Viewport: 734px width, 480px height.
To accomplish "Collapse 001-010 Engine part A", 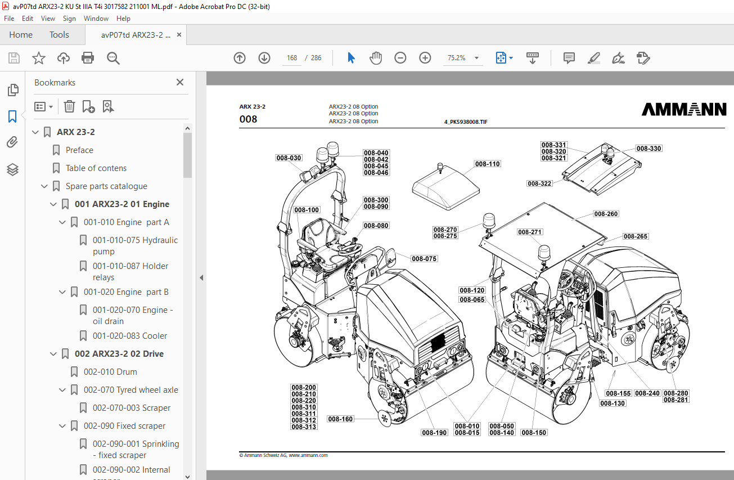I will pos(63,222).
